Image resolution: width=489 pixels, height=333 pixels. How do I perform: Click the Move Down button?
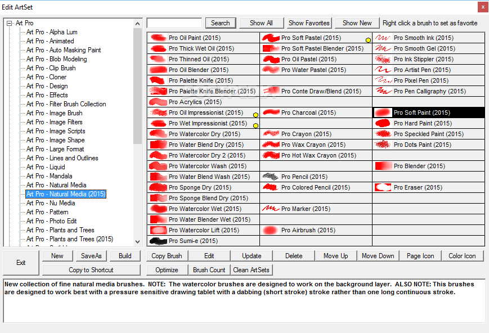click(x=378, y=256)
